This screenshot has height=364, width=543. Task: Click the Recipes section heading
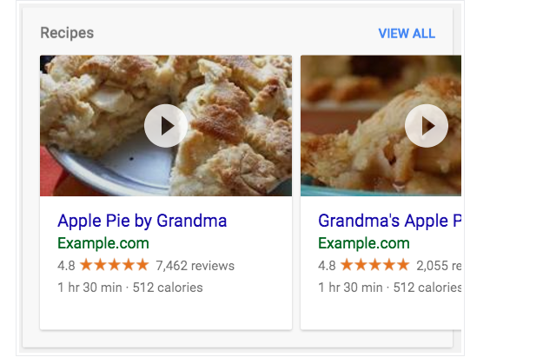click(67, 33)
